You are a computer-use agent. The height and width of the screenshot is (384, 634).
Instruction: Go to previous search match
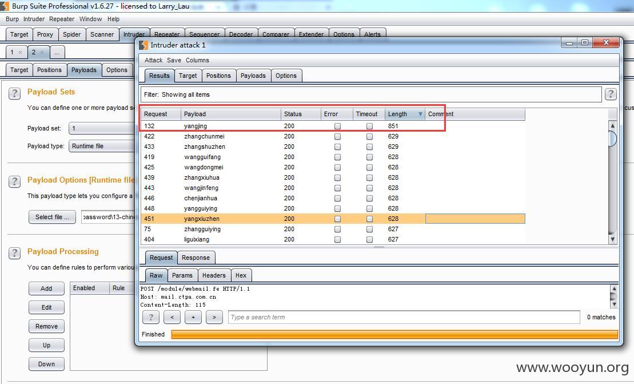pos(172,317)
